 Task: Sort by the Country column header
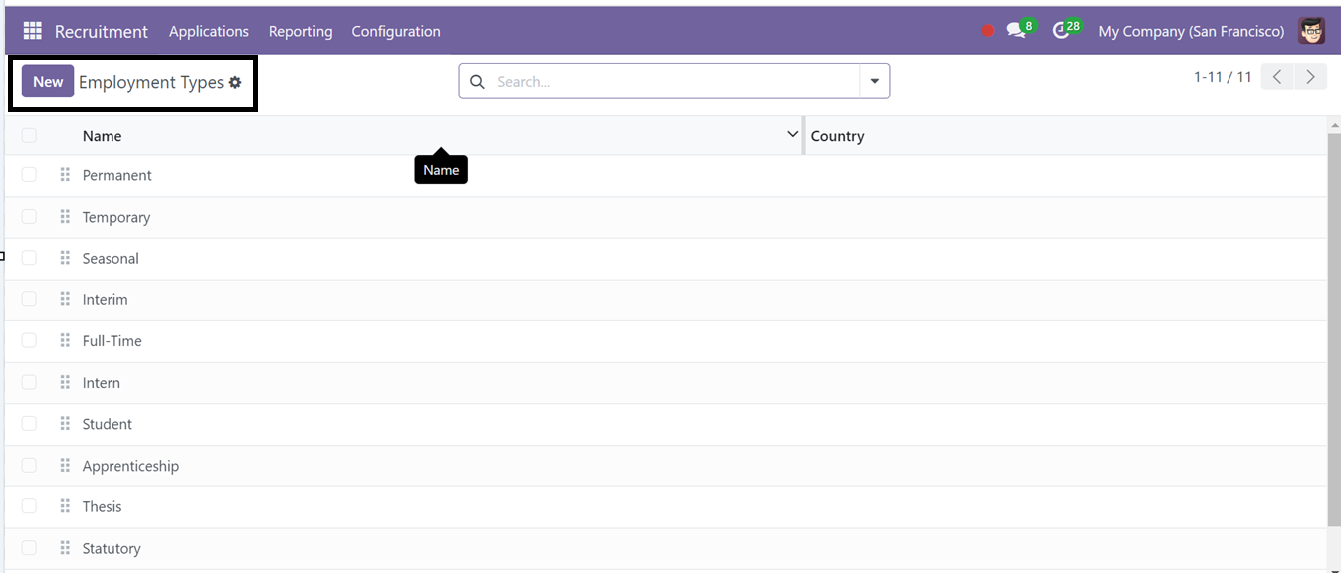(x=837, y=136)
